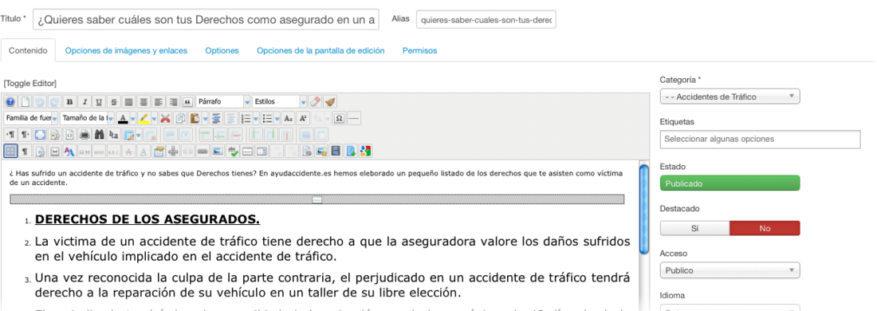Click the Toggle Editor link
The height and width of the screenshot is (311, 877).
click(x=30, y=84)
